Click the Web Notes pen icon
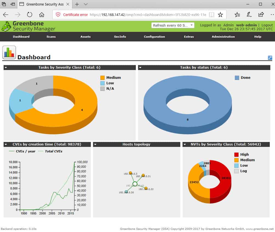 tap(250, 15)
